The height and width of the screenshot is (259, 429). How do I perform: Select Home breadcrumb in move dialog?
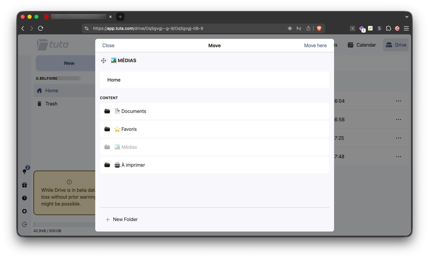coord(114,80)
